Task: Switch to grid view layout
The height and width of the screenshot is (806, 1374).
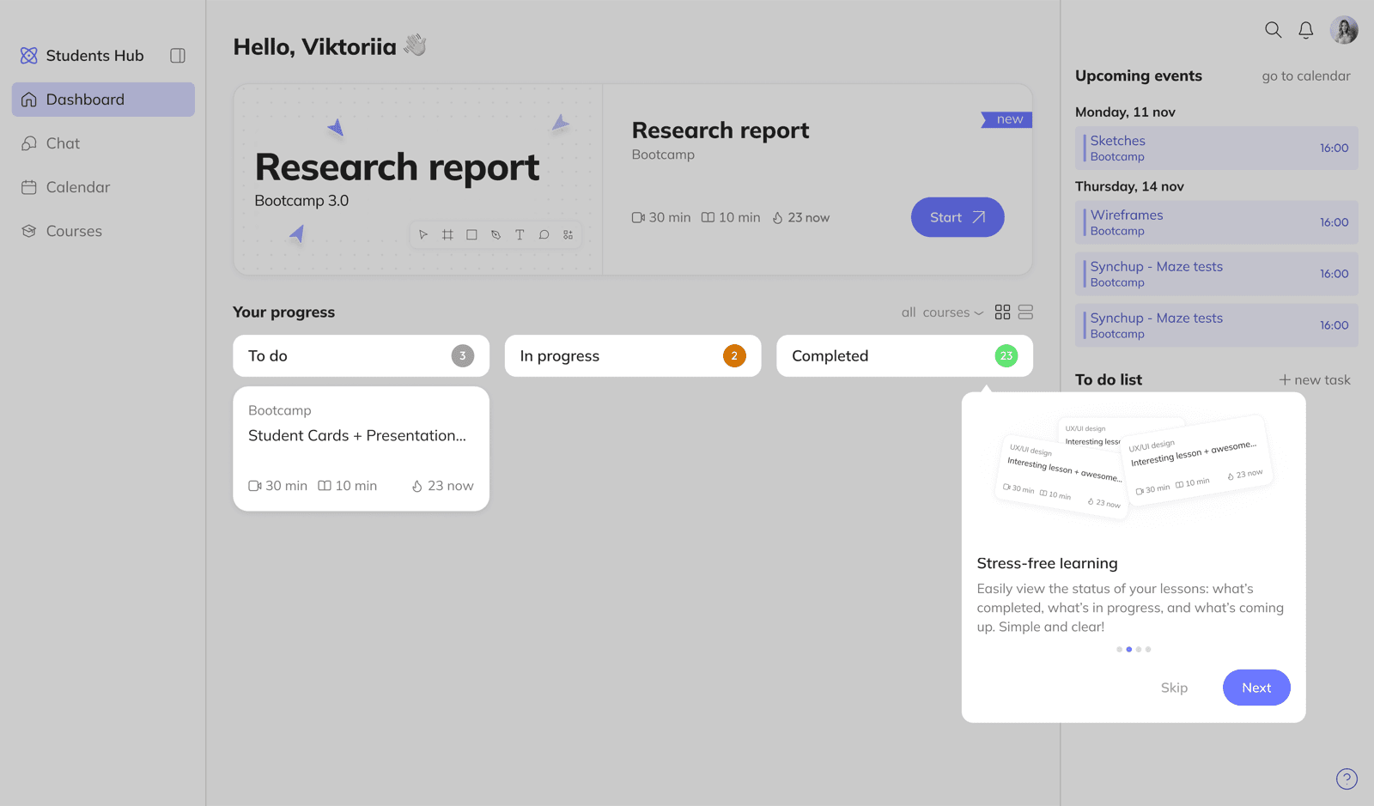Action: [1002, 312]
